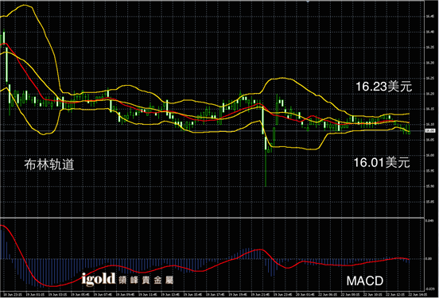
Task: Select the 布林轨道 chart label
Action: click(x=49, y=164)
